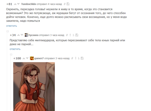
Task: Upvote tycoons' comment
Action: point(18,35)
